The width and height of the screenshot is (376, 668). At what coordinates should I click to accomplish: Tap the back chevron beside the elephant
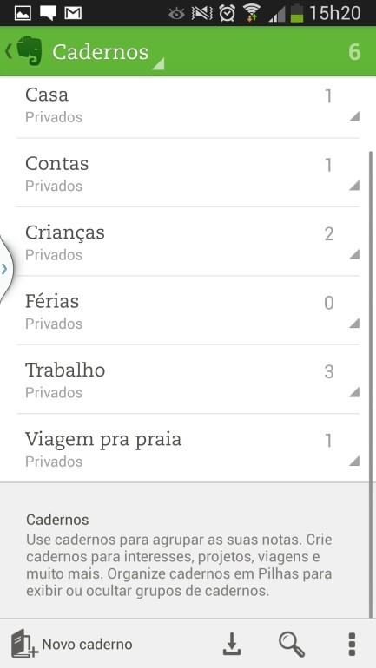click(x=9, y=51)
